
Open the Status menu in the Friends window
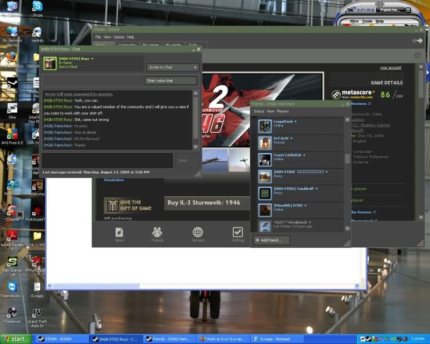259,111
